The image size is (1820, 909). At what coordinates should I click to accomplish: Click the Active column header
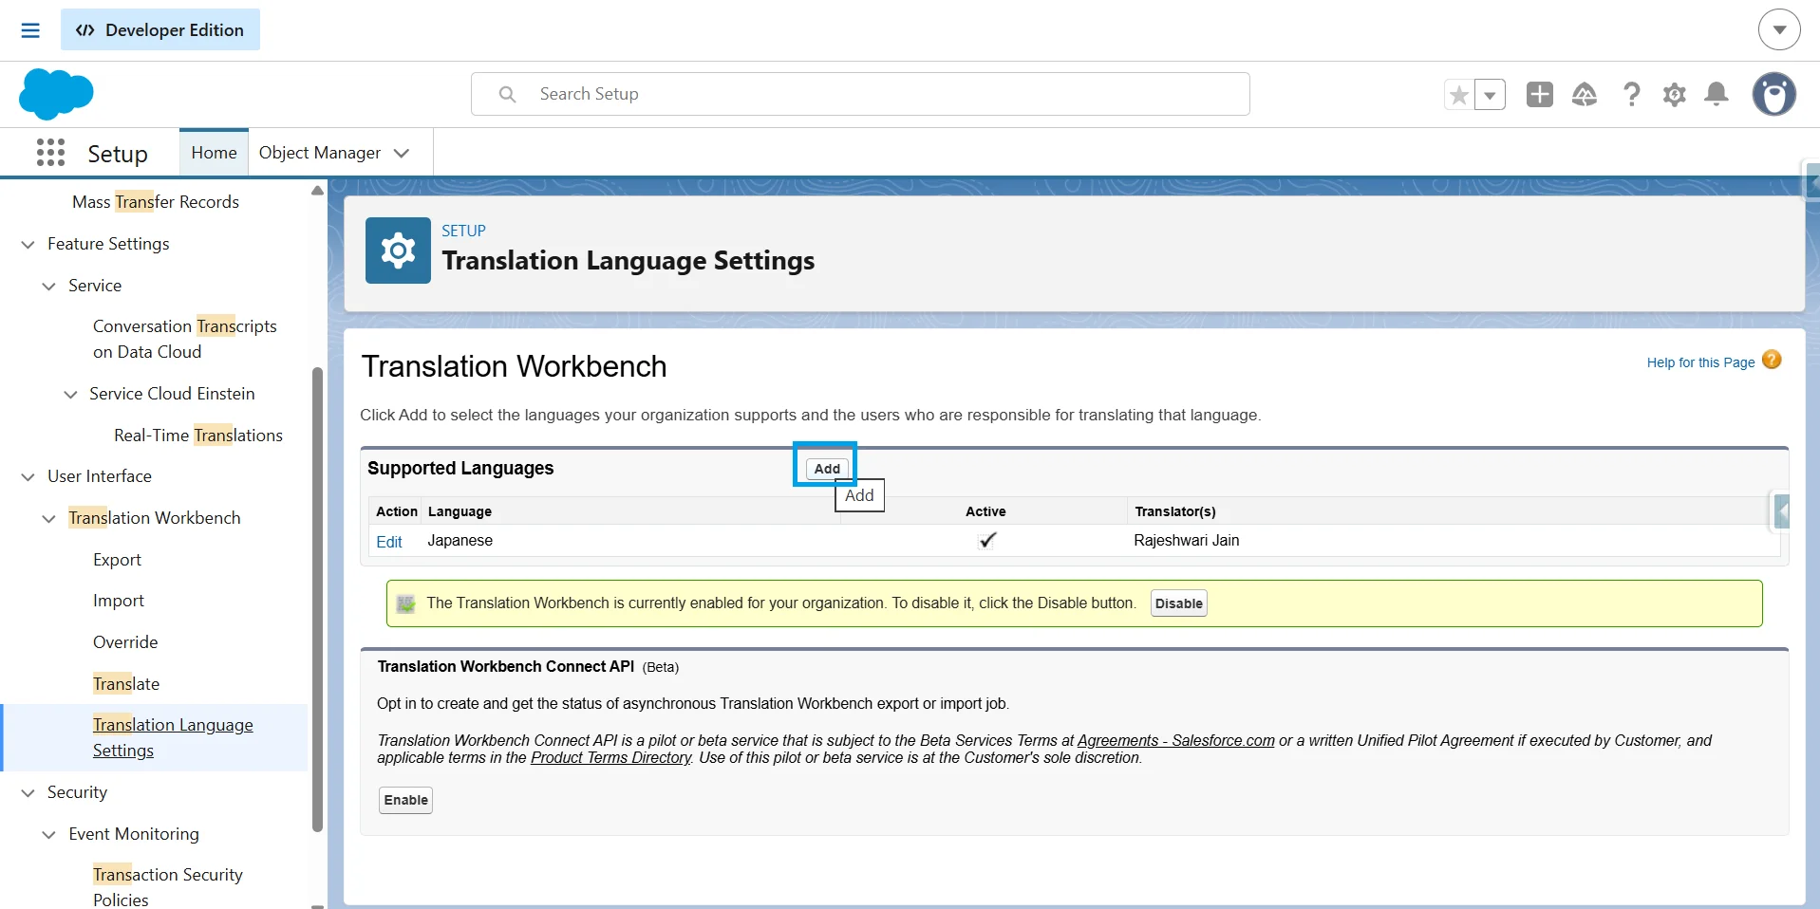(x=985, y=511)
